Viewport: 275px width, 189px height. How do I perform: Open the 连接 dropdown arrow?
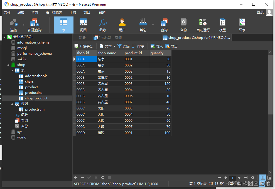pos(23,25)
